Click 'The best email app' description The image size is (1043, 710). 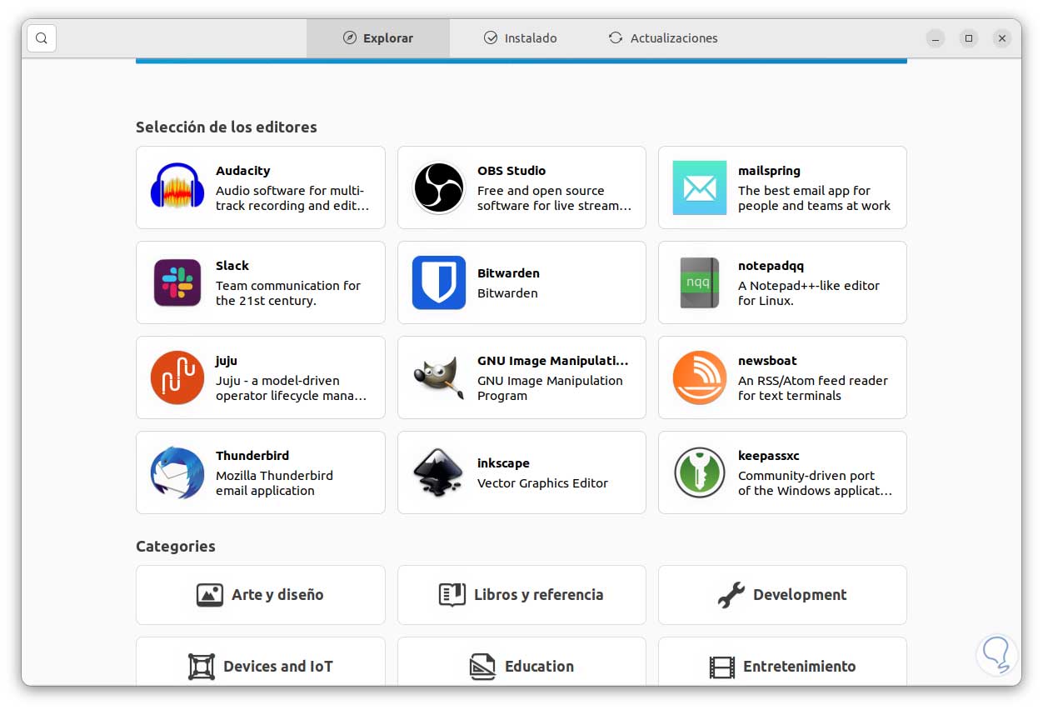coord(814,198)
